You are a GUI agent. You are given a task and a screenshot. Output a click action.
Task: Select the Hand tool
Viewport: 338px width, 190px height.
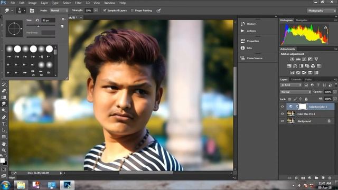click(x=4, y=144)
